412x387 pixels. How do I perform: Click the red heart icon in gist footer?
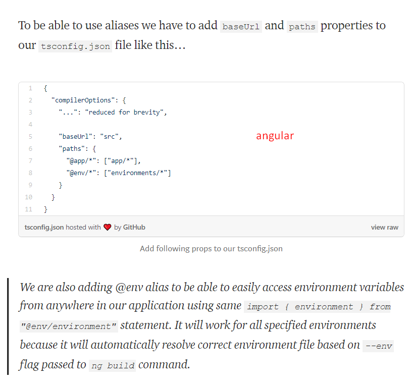[x=107, y=228]
